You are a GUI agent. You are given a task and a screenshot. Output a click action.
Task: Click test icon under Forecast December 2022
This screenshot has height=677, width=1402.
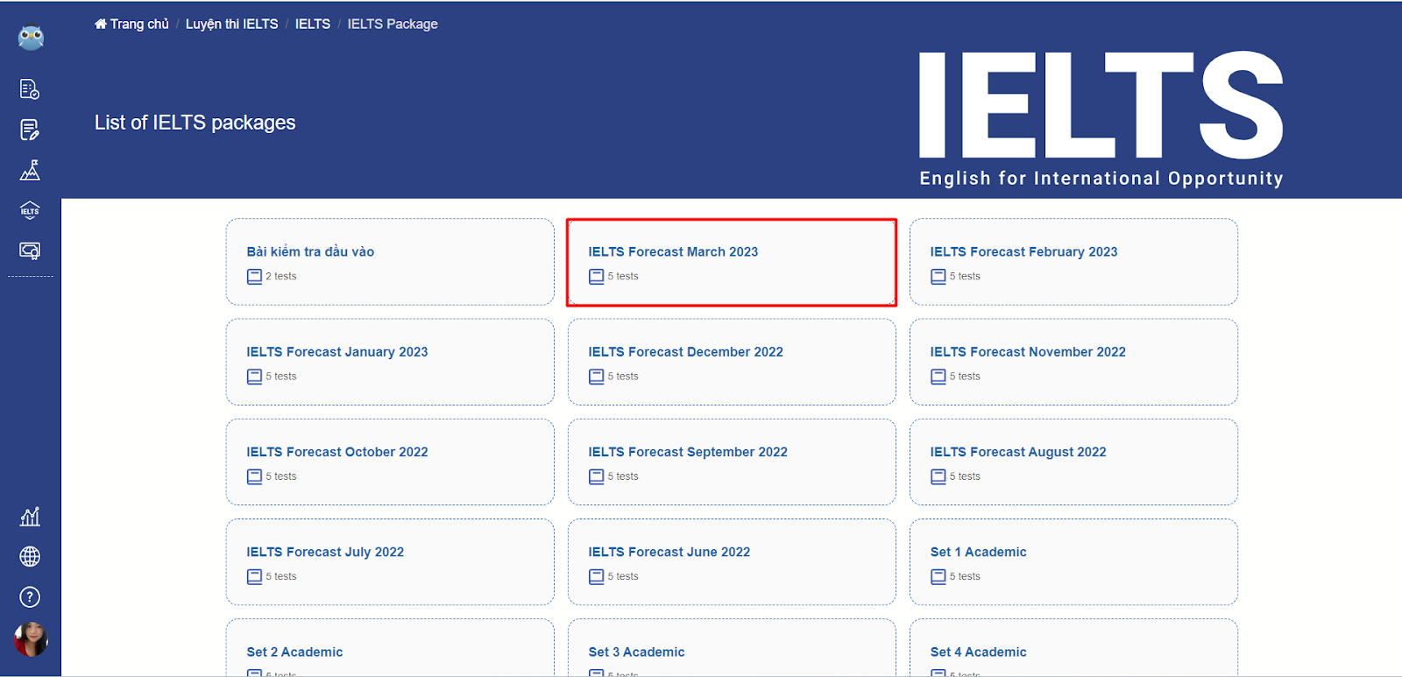pos(596,377)
